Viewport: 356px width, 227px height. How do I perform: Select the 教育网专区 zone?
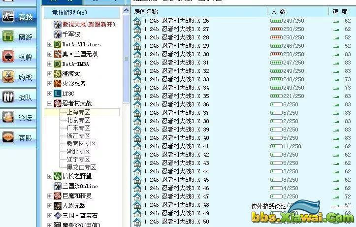81,144
